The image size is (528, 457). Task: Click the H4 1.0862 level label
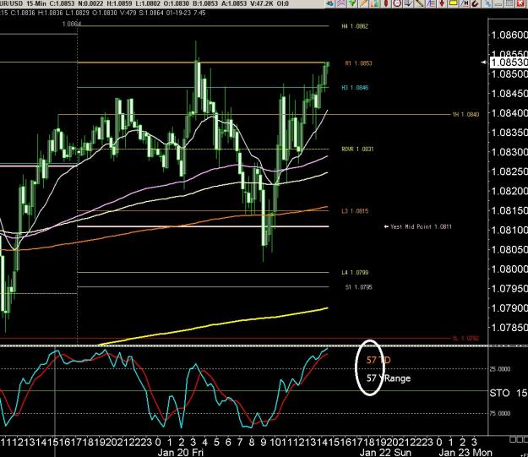click(355, 26)
